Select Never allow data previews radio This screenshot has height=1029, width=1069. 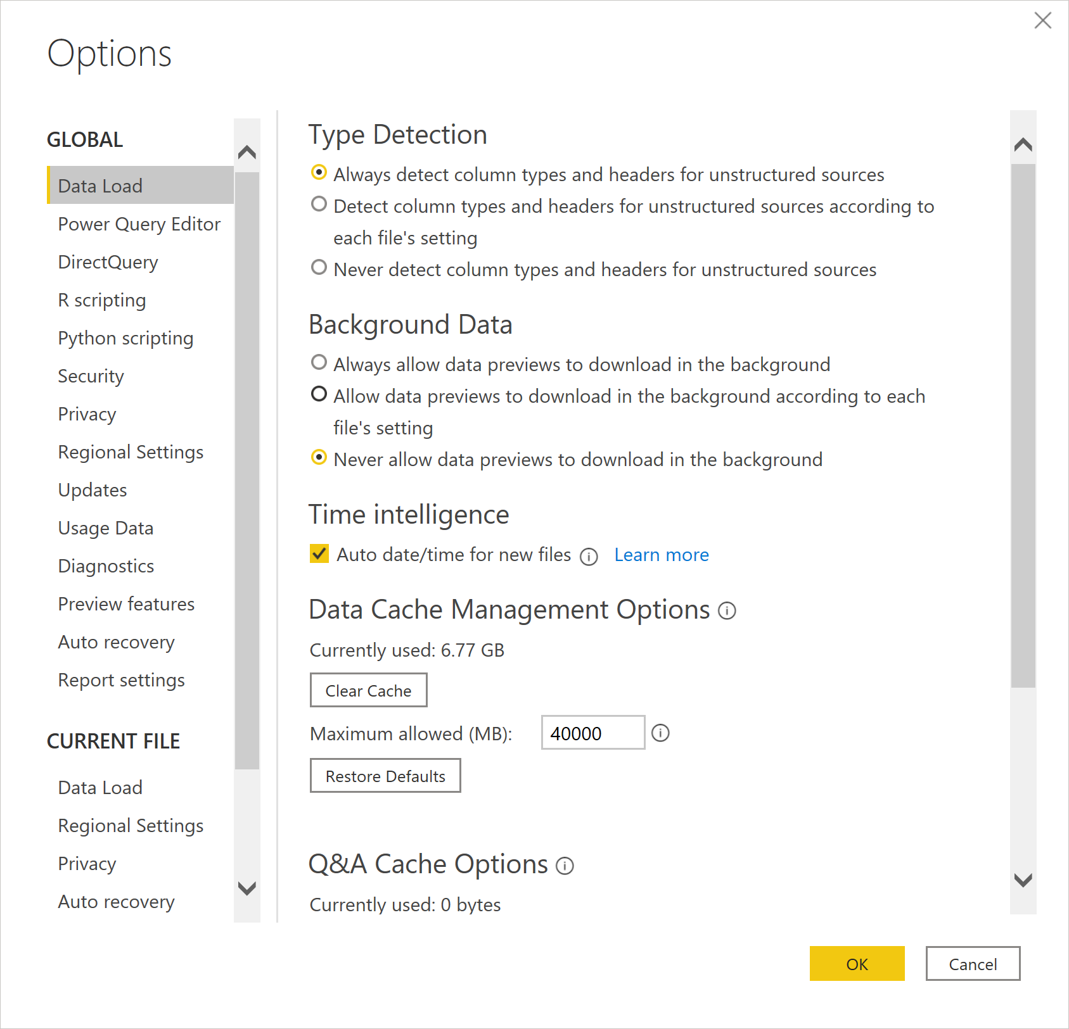pos(319,457)
